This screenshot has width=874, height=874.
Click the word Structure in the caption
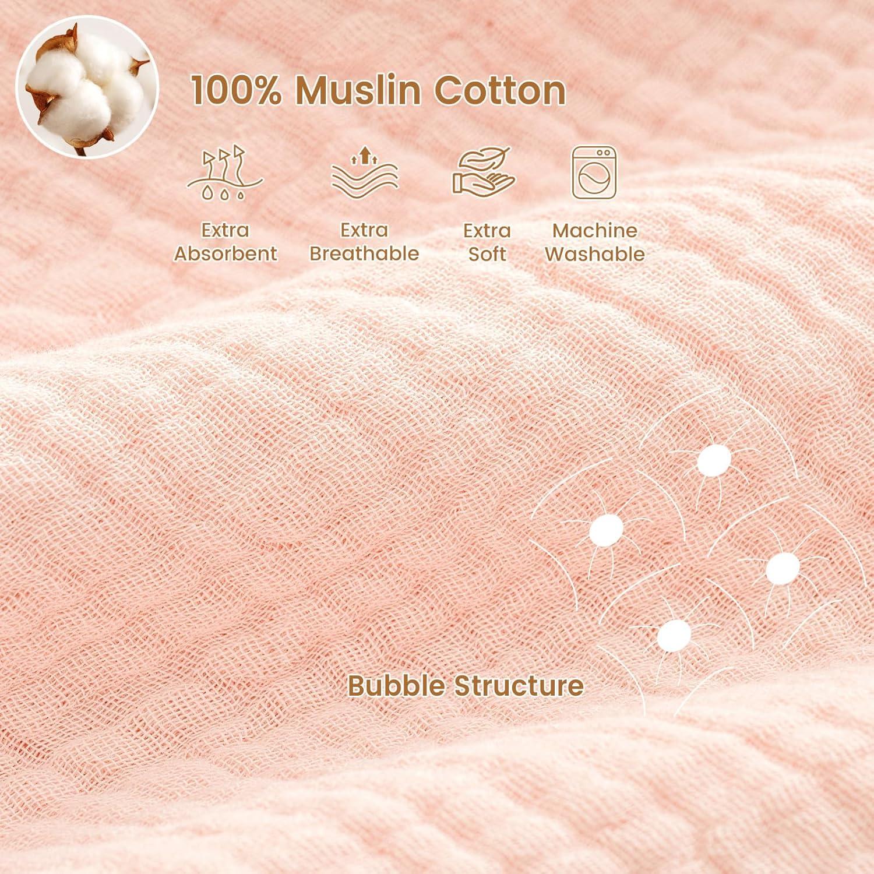point(519,685)
